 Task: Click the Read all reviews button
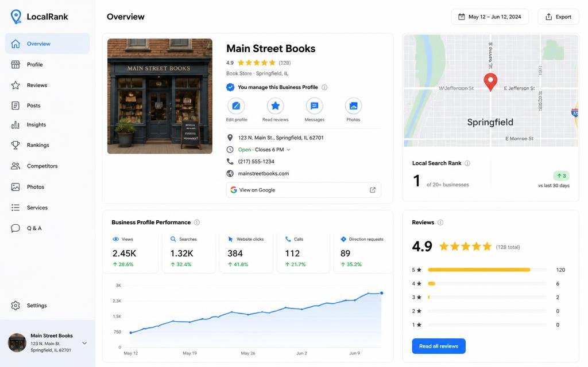click(438, 346)
